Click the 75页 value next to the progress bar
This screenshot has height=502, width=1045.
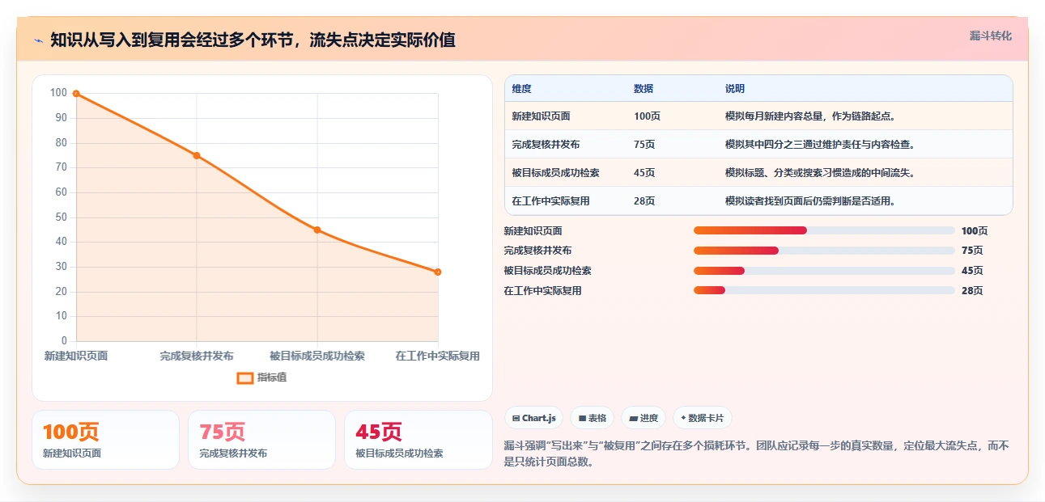click(x=972, y=251)
